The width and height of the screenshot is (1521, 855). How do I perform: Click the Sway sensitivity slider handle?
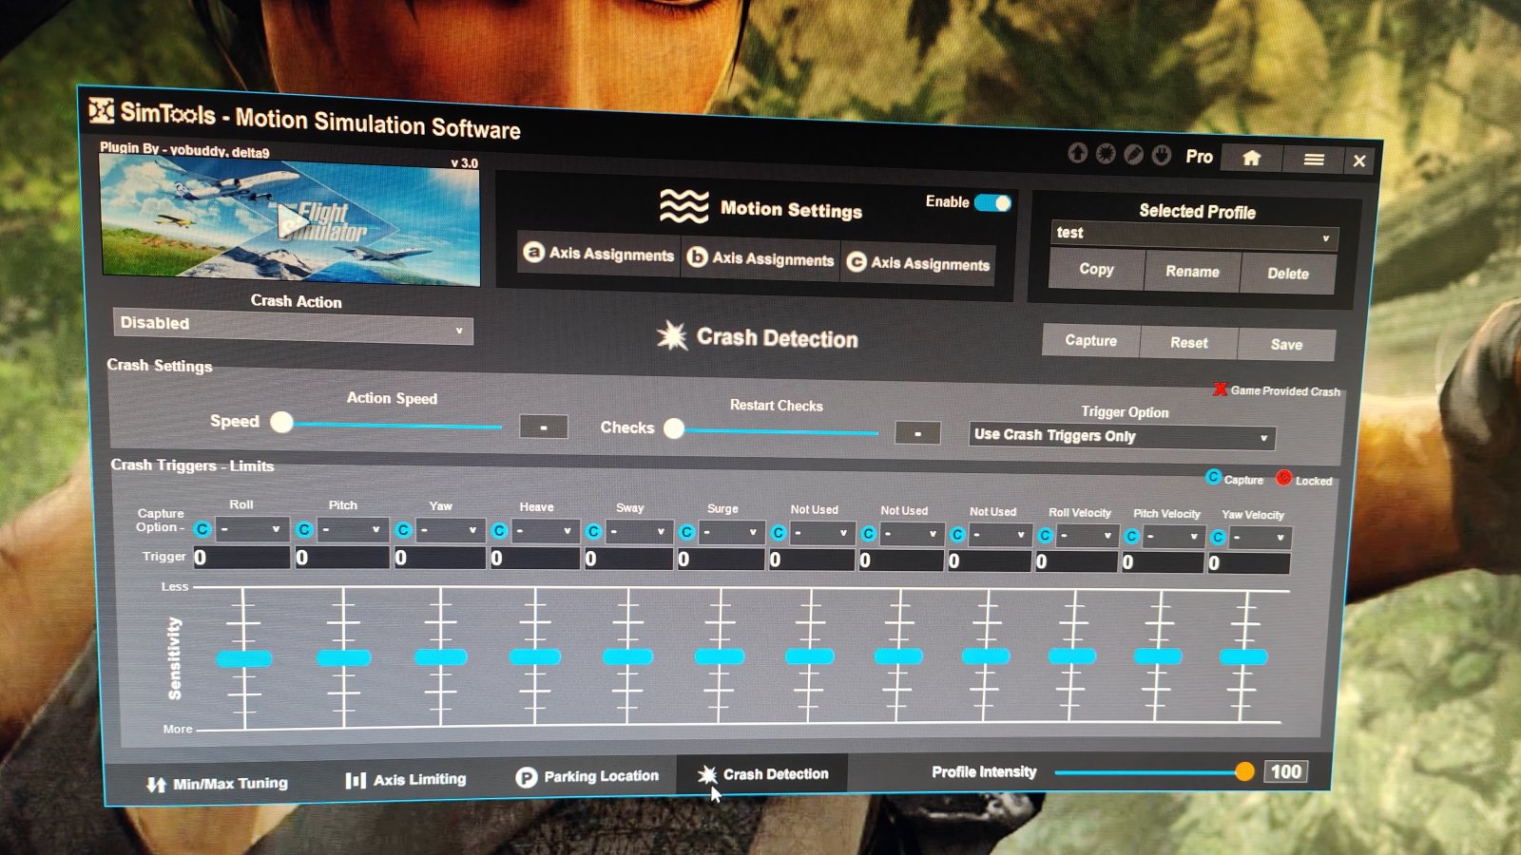pyautogui.click(x=627, y=655)
